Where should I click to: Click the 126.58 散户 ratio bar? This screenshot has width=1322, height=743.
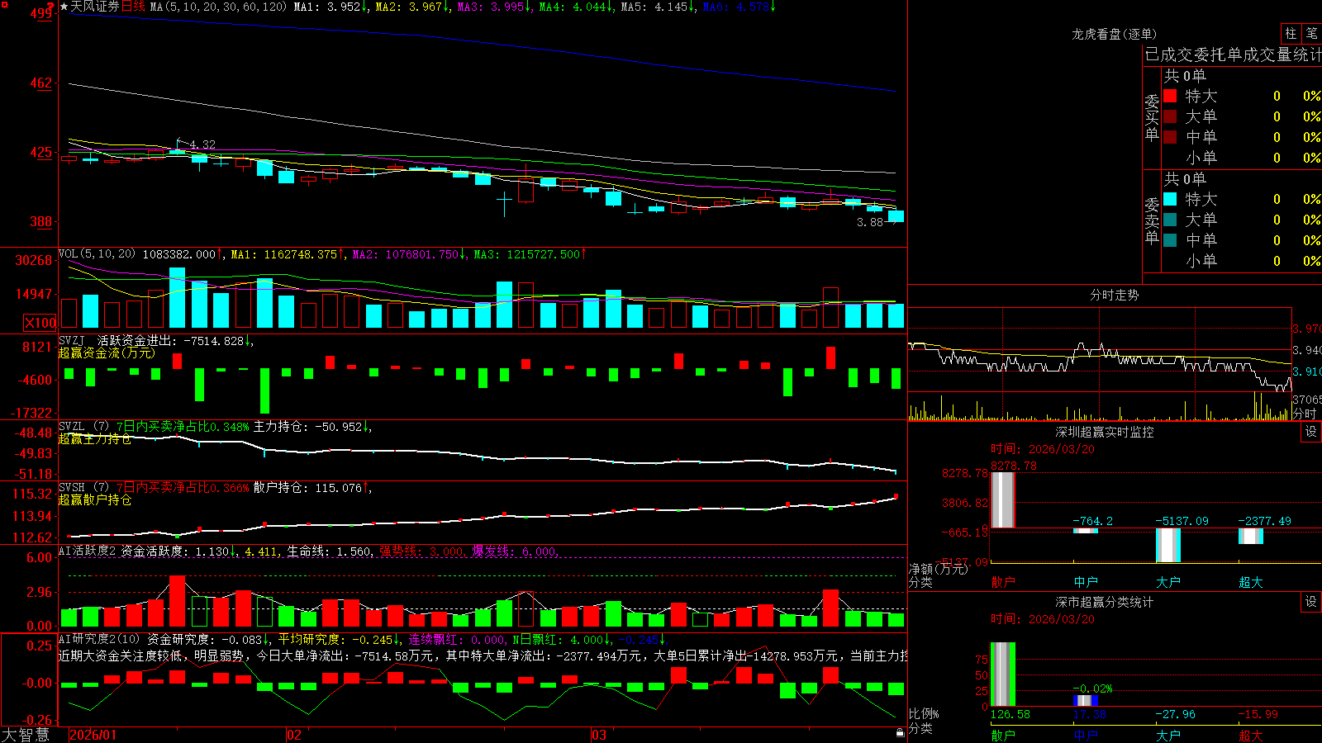[x=1002, y=674]
